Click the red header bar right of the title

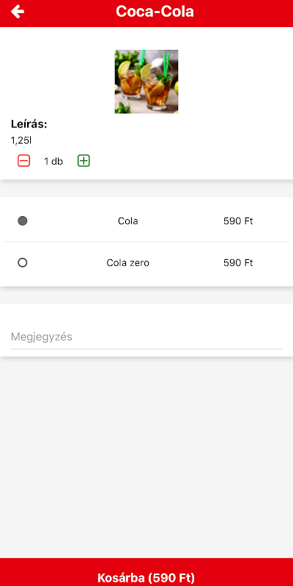pyautogui.click(x=243, y=13)
